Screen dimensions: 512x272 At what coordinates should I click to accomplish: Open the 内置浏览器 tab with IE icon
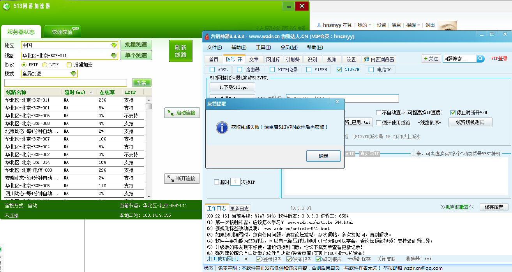coord(379,60)
